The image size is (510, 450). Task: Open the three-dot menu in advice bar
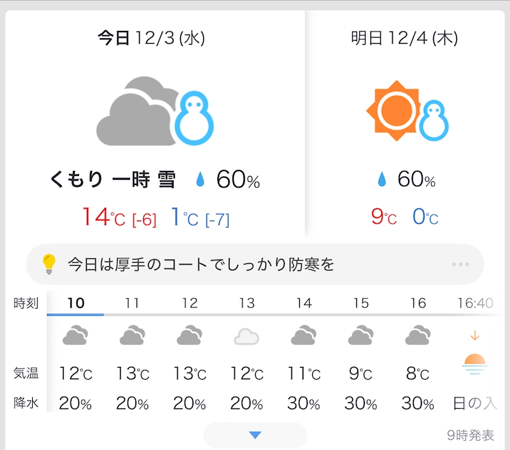[x=460, y=264]
